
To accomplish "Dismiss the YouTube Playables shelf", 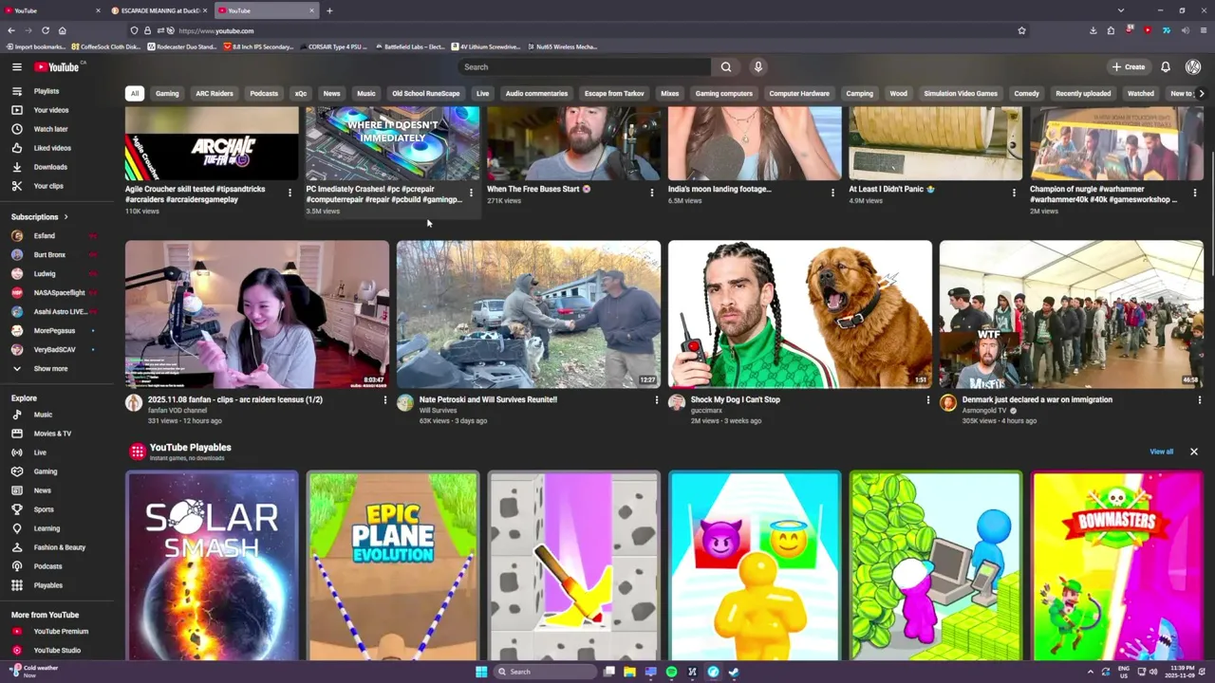I will click(1193, 452).
